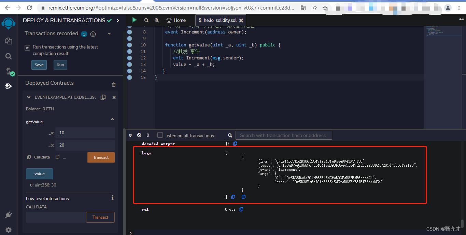This screenshot has width=466, height=235.
Task: Click the Run button for recorded transactions
Action: pyautogui.click(x=60, y=65)
